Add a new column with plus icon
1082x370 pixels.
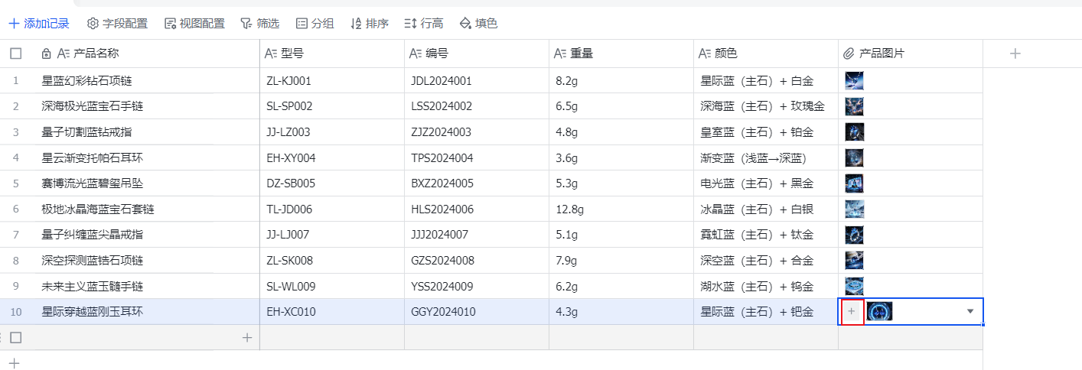[1015, 54]
